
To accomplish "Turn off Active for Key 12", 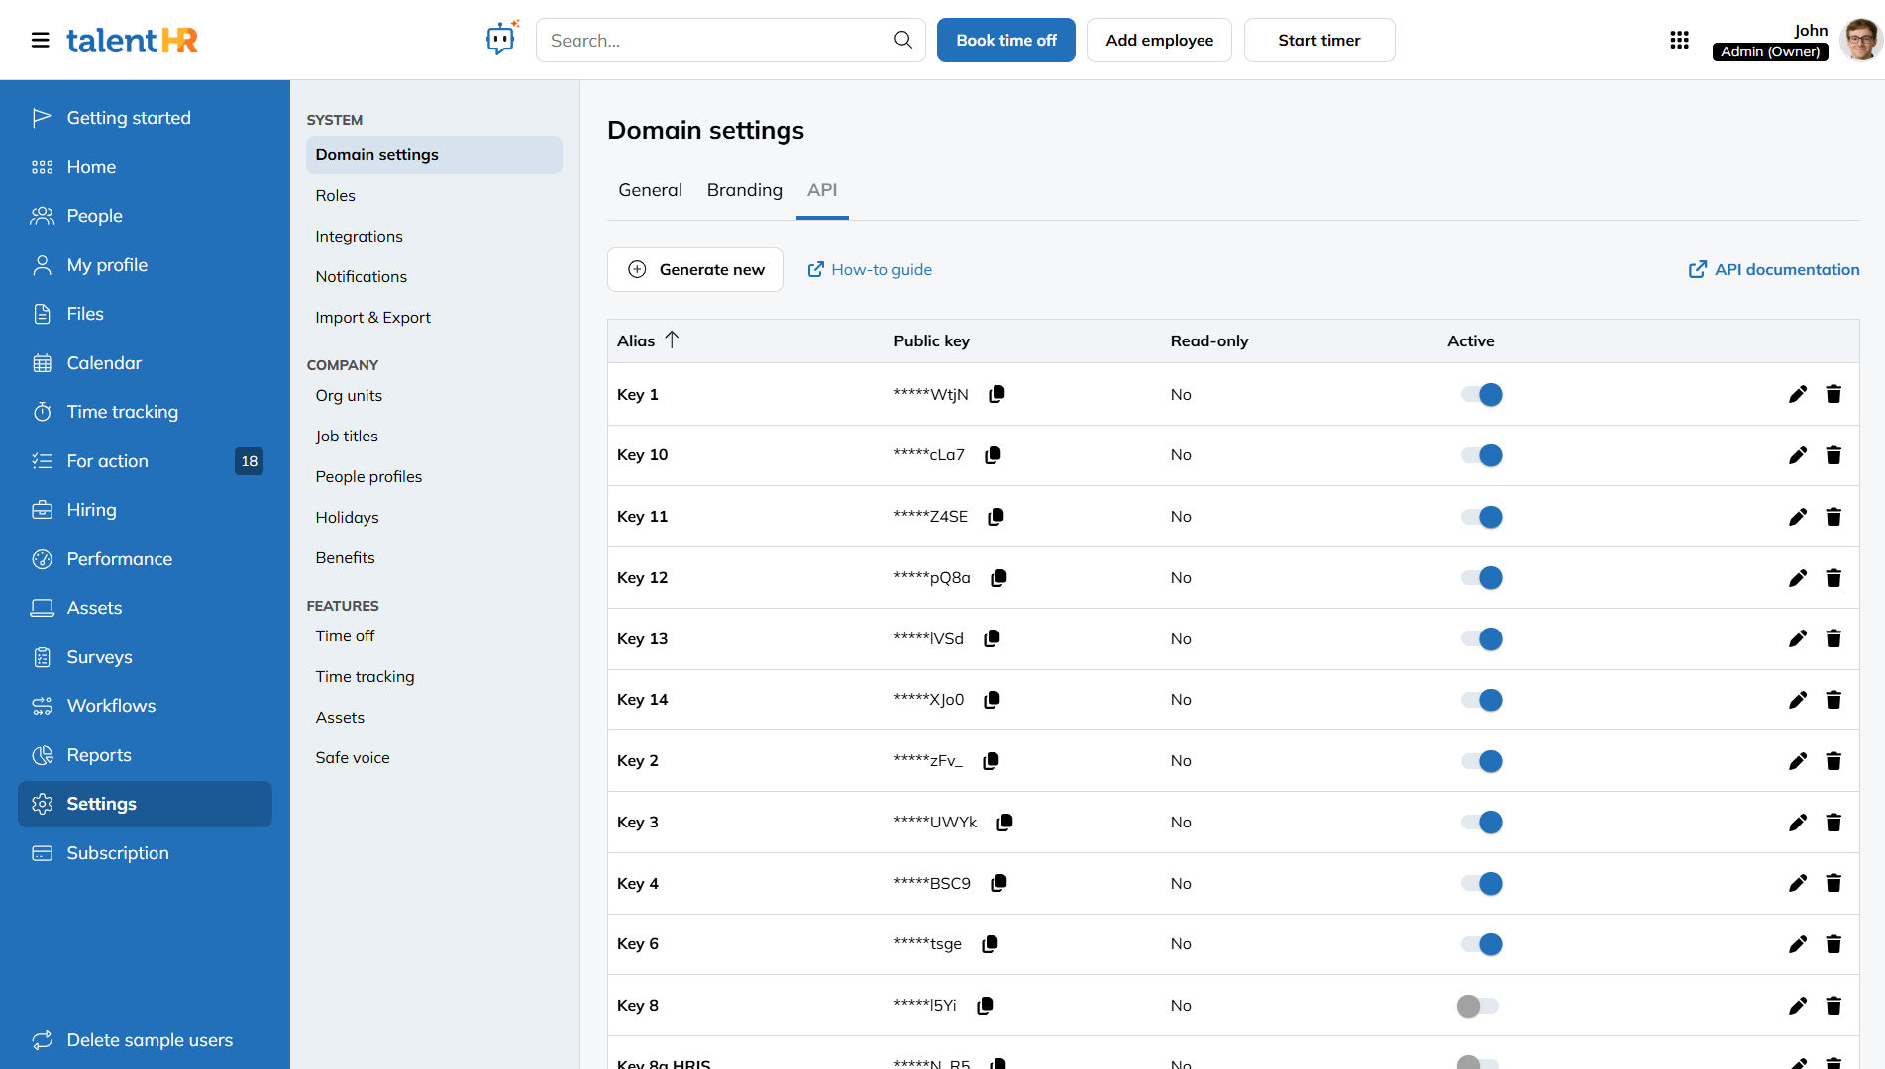I will 1481,578.
